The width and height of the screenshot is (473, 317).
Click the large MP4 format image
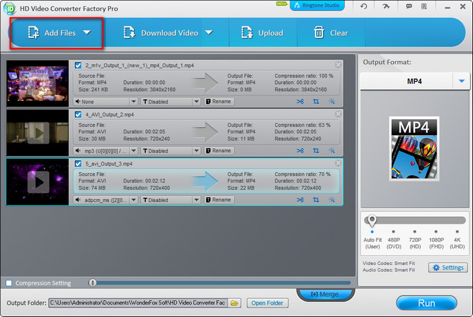[x=414, y=149]
